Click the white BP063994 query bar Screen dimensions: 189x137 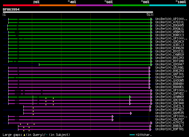coord(78,12)
